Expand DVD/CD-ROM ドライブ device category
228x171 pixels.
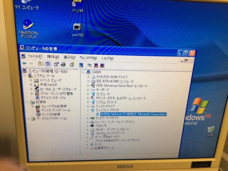88,77
